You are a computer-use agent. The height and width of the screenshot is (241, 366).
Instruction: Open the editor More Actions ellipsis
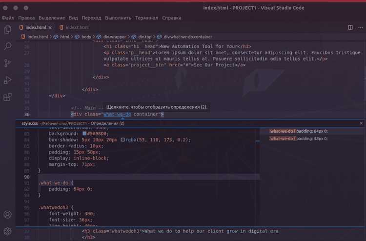click(x=361, y=27)
